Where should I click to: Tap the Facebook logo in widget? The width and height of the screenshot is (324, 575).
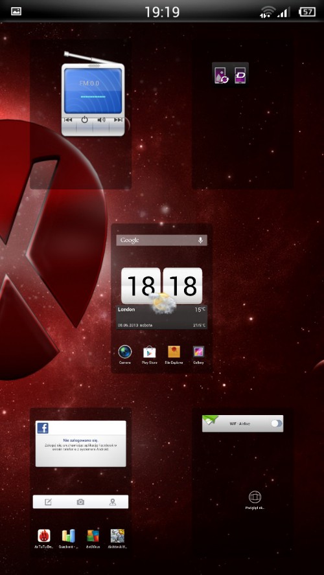coord(43,428)
